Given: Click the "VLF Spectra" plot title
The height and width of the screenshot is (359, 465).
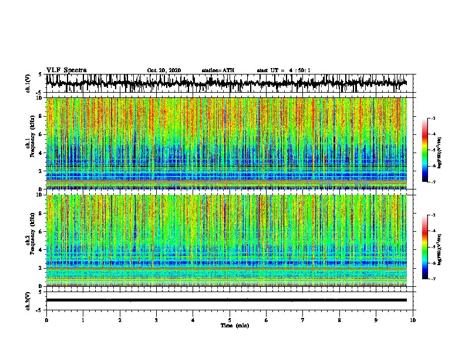Looking at the screenshot, I should pos(66,70).
